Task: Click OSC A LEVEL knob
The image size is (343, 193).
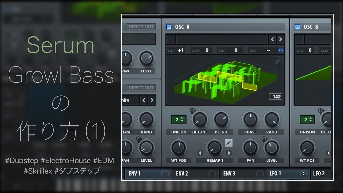Action: pyautogui.click(x=271, y=147)
